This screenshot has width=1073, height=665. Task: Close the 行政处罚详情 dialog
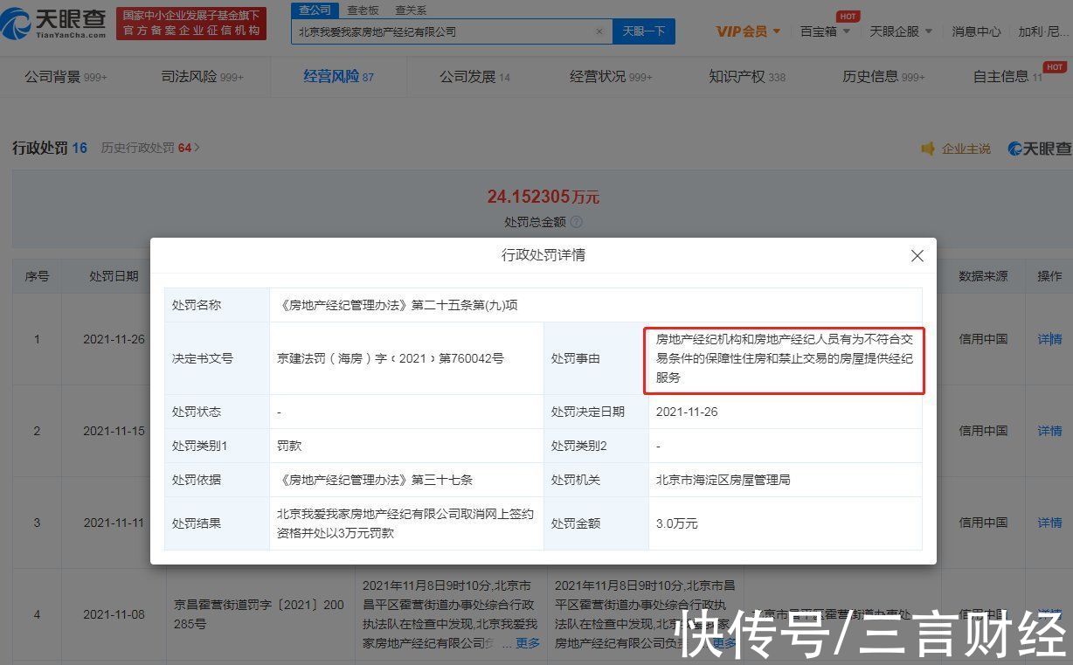(x=917, y=255)
